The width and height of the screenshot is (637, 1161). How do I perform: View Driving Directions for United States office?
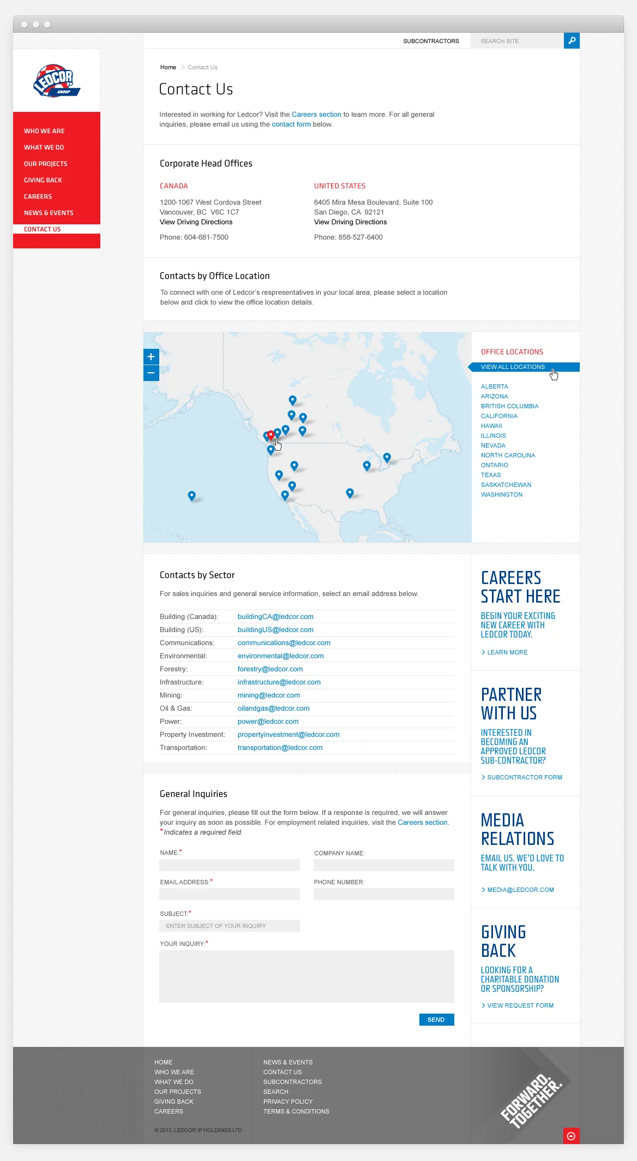350,222
